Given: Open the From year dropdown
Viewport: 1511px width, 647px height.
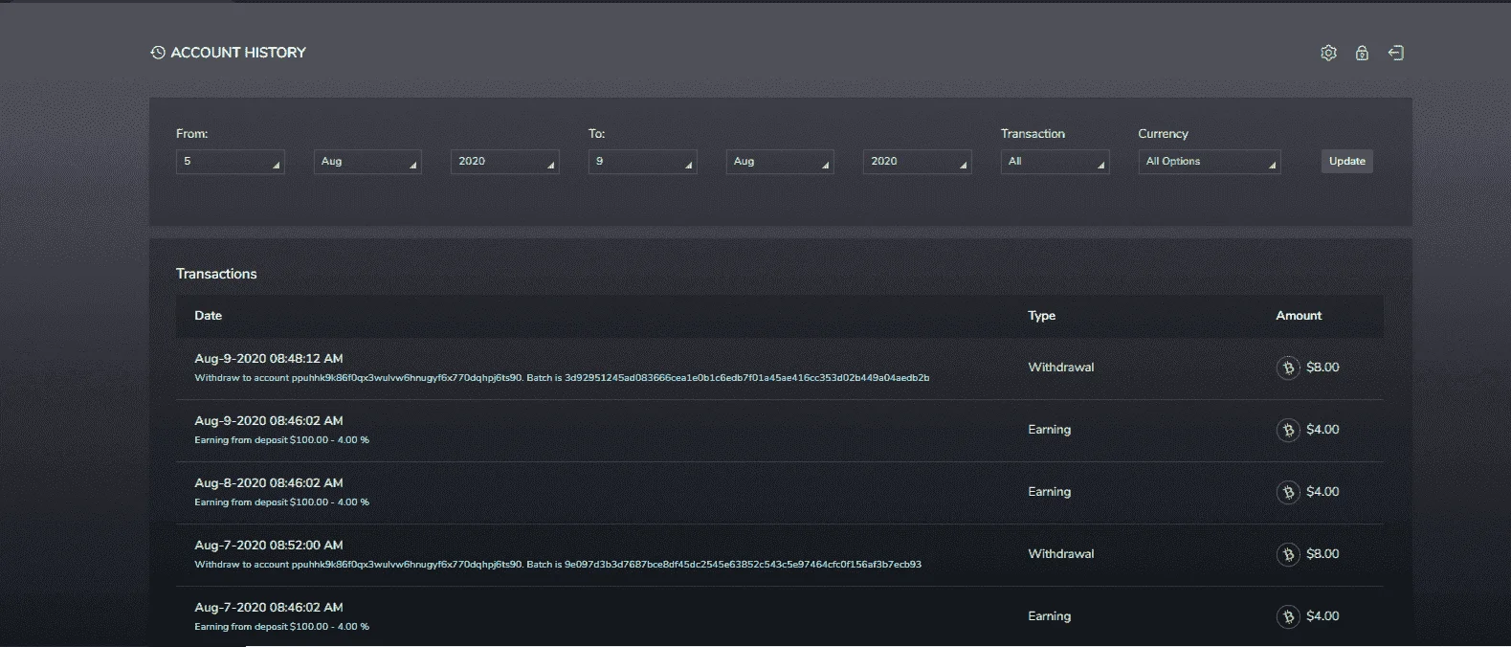Looking at the screenshot, I should coord(505,162).
